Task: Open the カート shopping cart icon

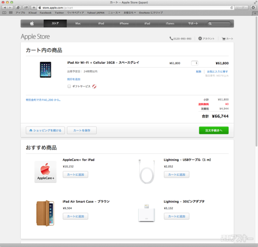Action: pyautogui.click(x=227, y=39)
